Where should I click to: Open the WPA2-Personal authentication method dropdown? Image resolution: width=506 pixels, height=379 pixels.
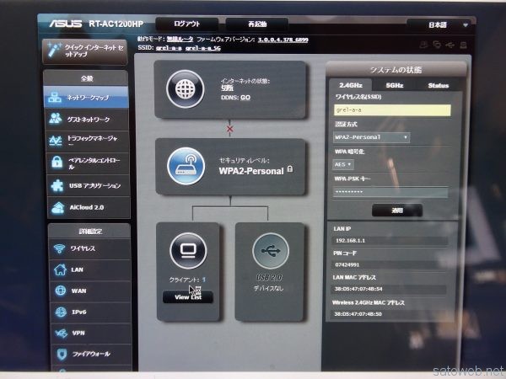[371, 136]
